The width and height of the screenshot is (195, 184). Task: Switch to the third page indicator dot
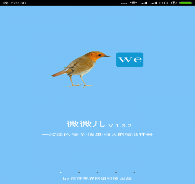click(97, 172)
